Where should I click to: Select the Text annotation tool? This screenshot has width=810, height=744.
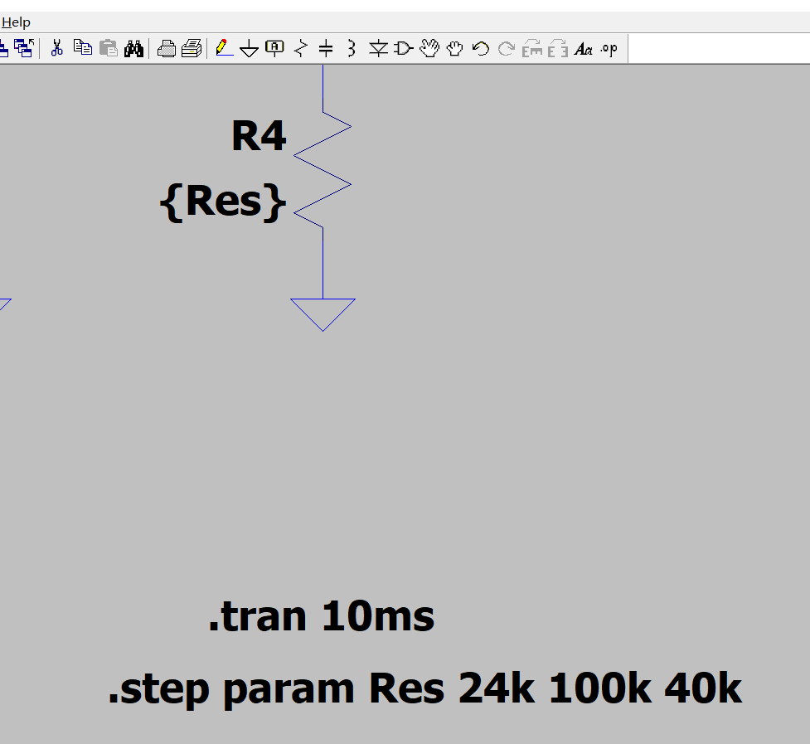tap(584, 49)
